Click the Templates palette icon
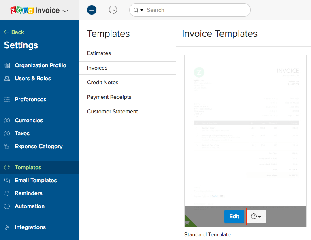The width and height of the screenshot is (311, 240). point(7,168)
